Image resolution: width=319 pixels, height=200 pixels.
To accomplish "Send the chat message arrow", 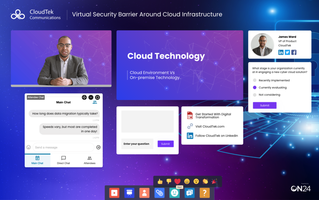I will coord(98,147).
